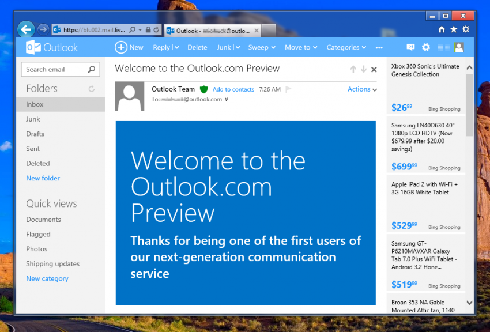Open the Junk folder in sidebar
Image resolution: width=490 pixels, height=332 pixels.
click(x=33, y=119)
